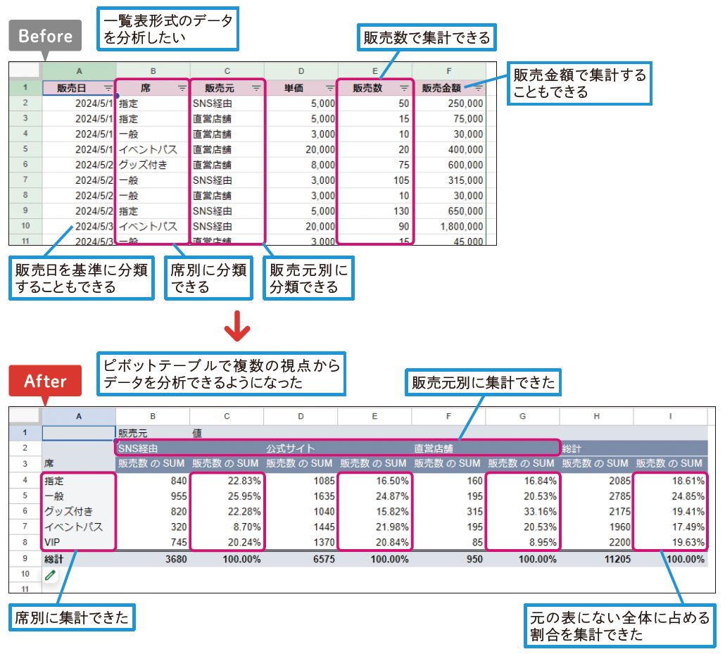Select column A header in the Before sheet

pos(79,71)
